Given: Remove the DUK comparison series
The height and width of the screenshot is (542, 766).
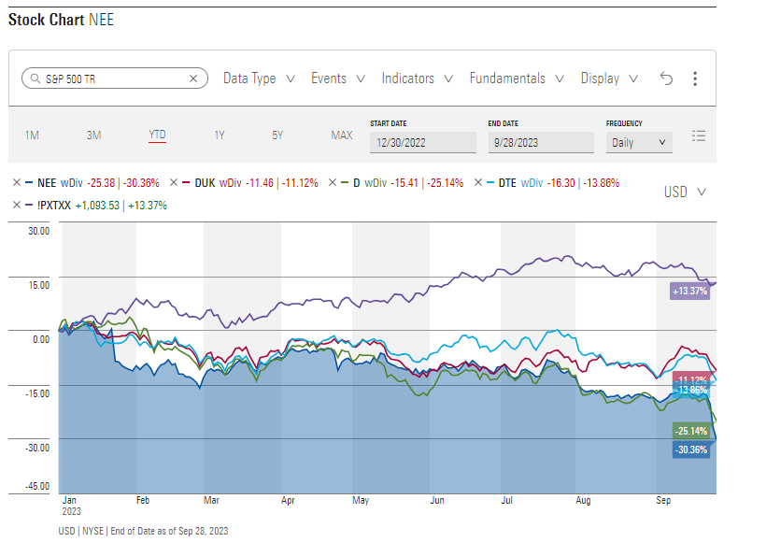Looking at the screenshot, I should click(x=174, y=183).
